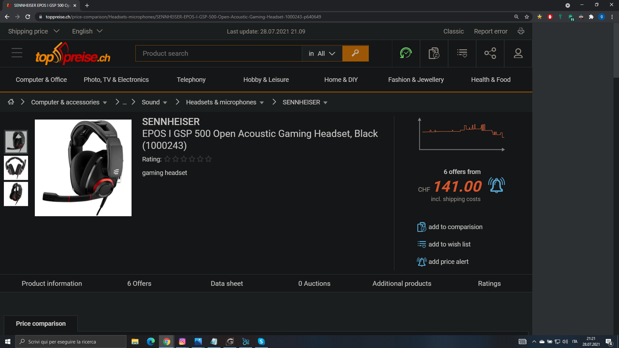Expand the SENNHEISER breadcrumb dropdown
The image size is (619, 348).
pyautogui.click(x=325, y=102)
